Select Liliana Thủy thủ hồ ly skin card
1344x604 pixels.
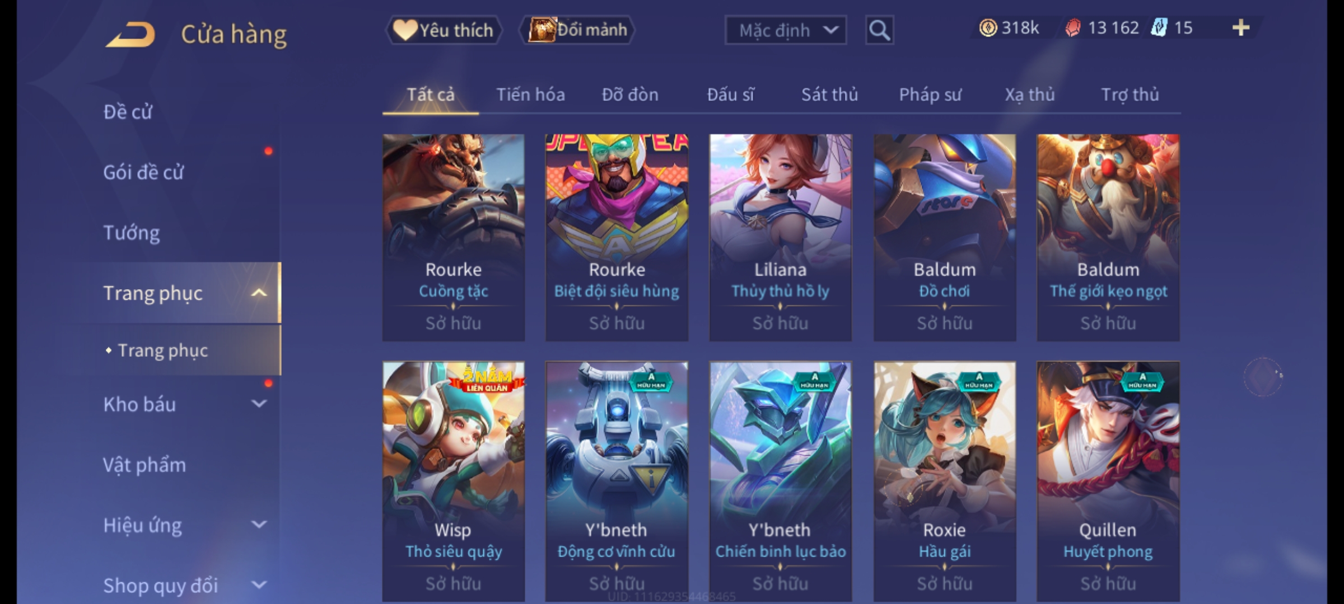coord(780,238)
